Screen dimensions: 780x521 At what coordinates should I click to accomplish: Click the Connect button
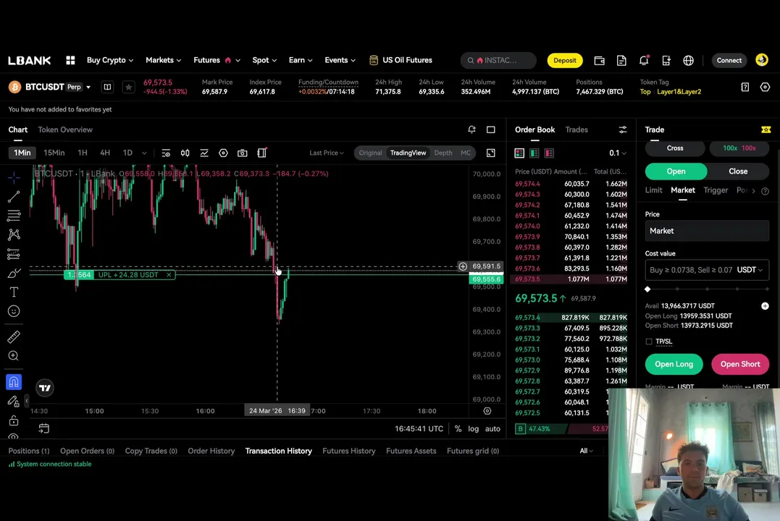pyautogui.click(x=729, y=60)
